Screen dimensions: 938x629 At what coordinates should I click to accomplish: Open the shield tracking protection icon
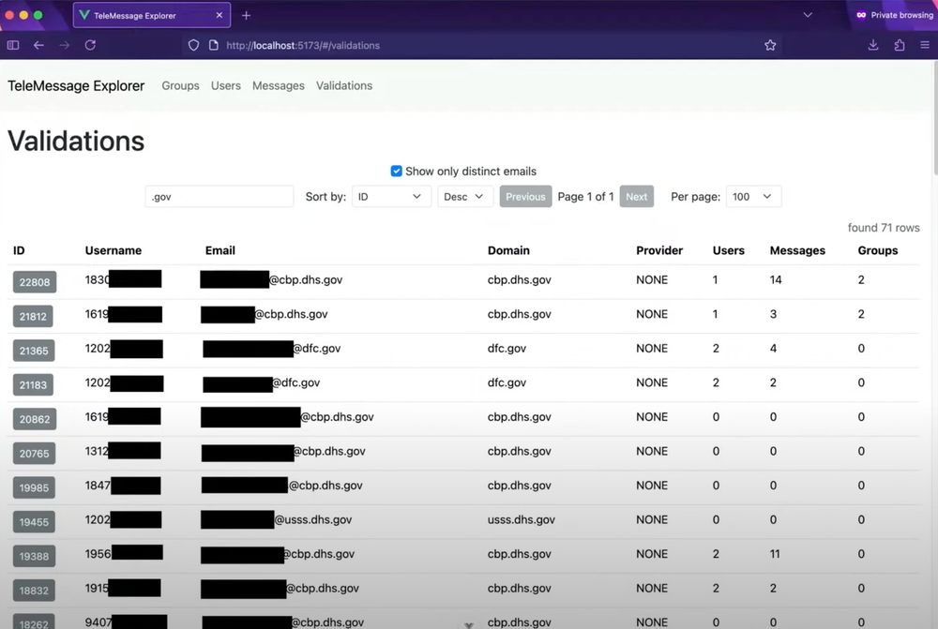(193, 45)
